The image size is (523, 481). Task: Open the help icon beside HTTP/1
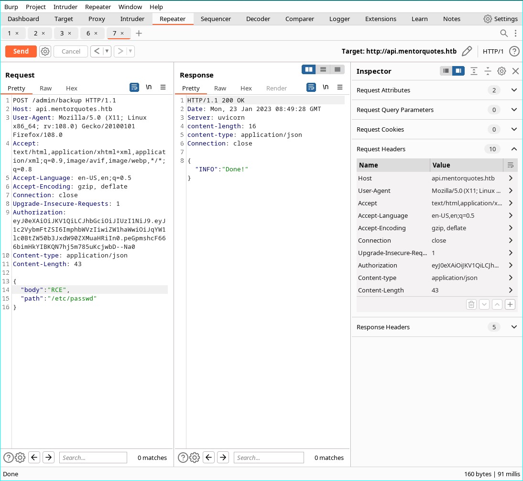tap(514, 51)
